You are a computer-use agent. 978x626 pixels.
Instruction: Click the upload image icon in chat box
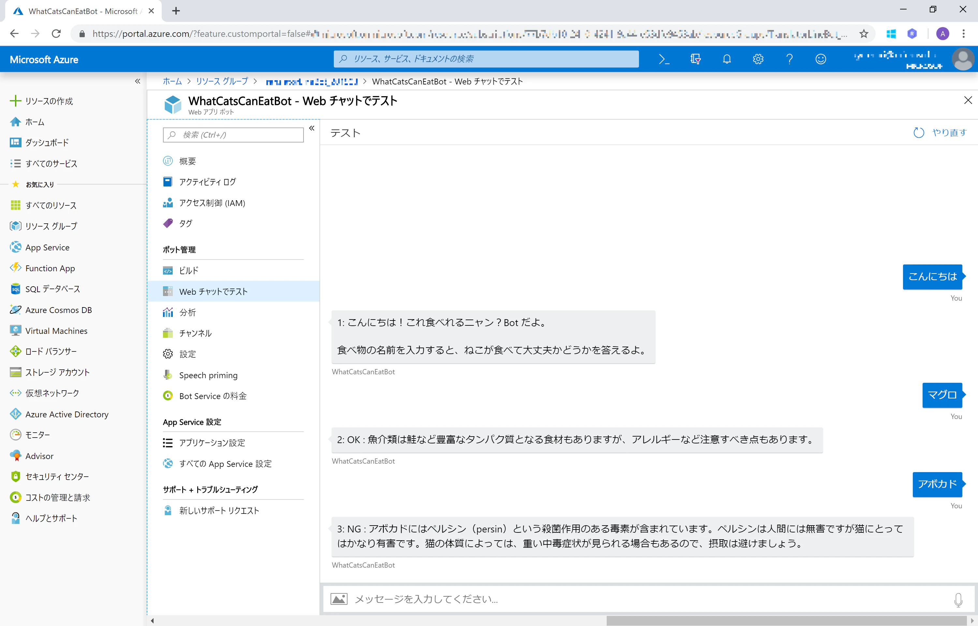pyautogui.click(x=338, y=599)
